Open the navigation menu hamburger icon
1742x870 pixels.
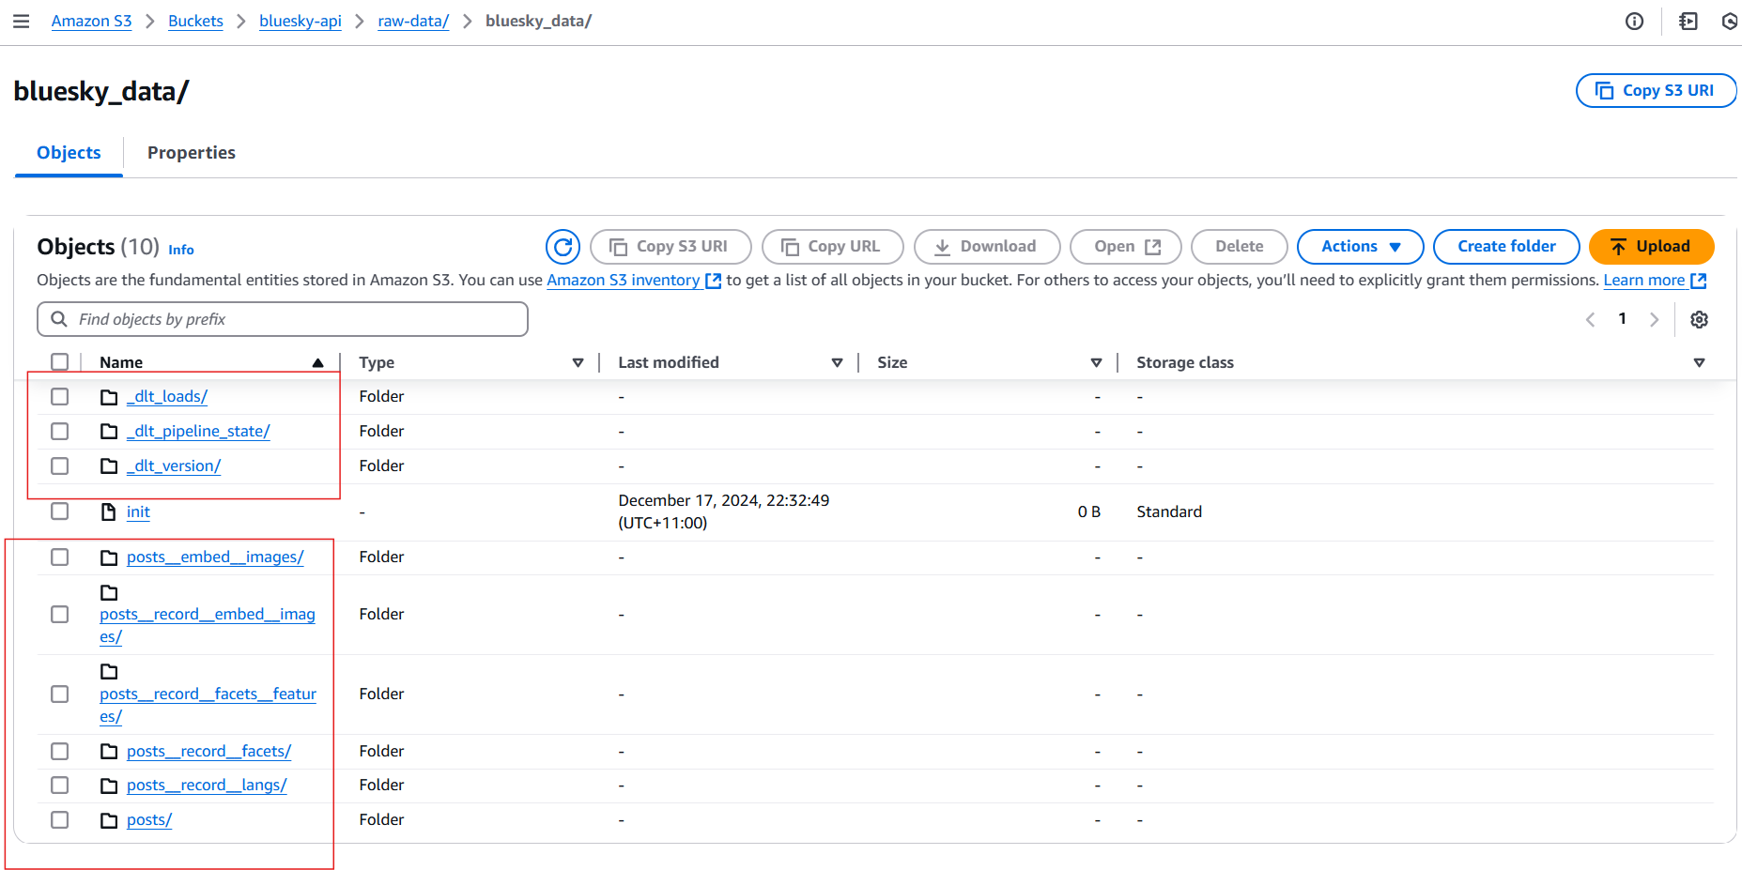[21, 21]
